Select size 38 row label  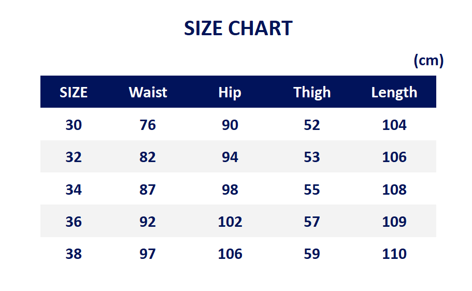74,254
